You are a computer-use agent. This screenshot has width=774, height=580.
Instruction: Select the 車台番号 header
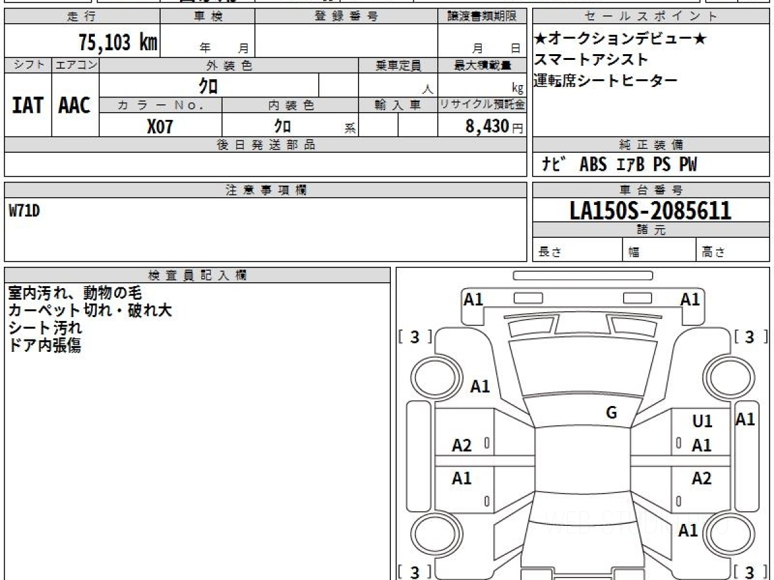[651, 190]
